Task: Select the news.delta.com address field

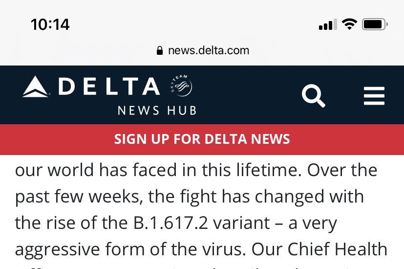Action: [x=208, y=50]
